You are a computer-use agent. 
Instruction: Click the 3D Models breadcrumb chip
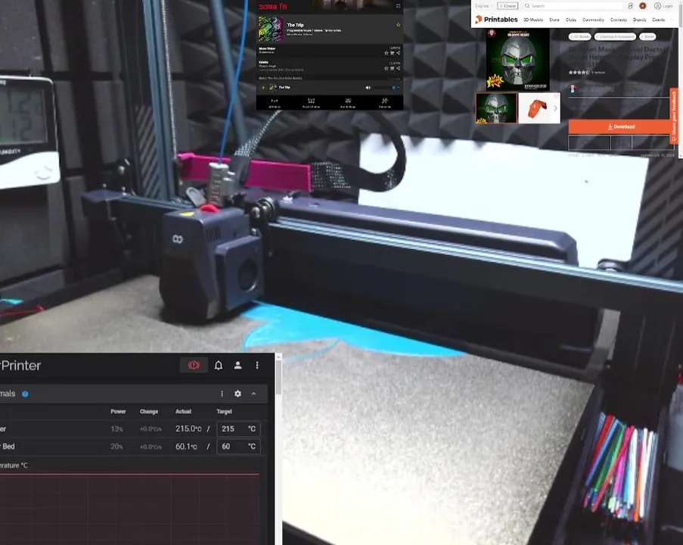point(580,36)
